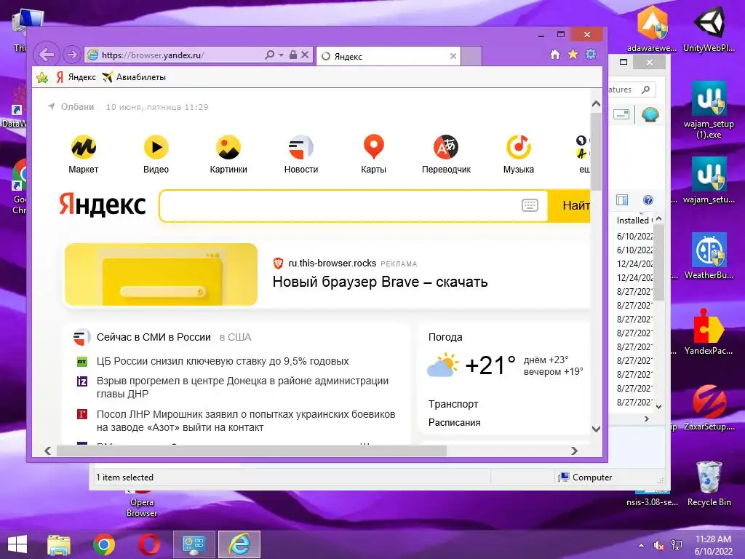
Task: Select the WeatherBu... desktop icon
Action: tap(709, 256)
